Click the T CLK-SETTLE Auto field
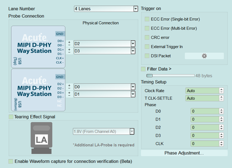This screenshot has width=232, height=168. click(202, 98)
